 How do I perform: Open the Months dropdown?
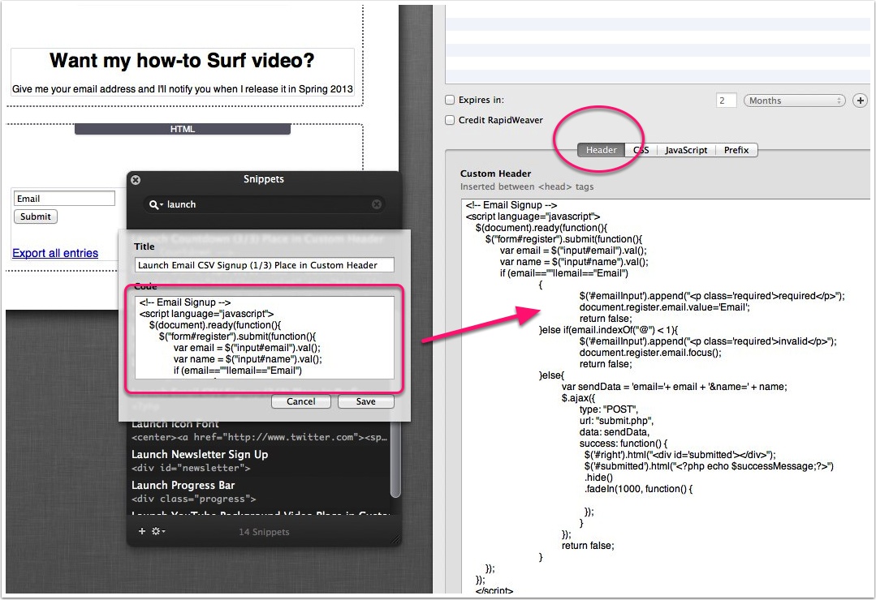(795, 101)
